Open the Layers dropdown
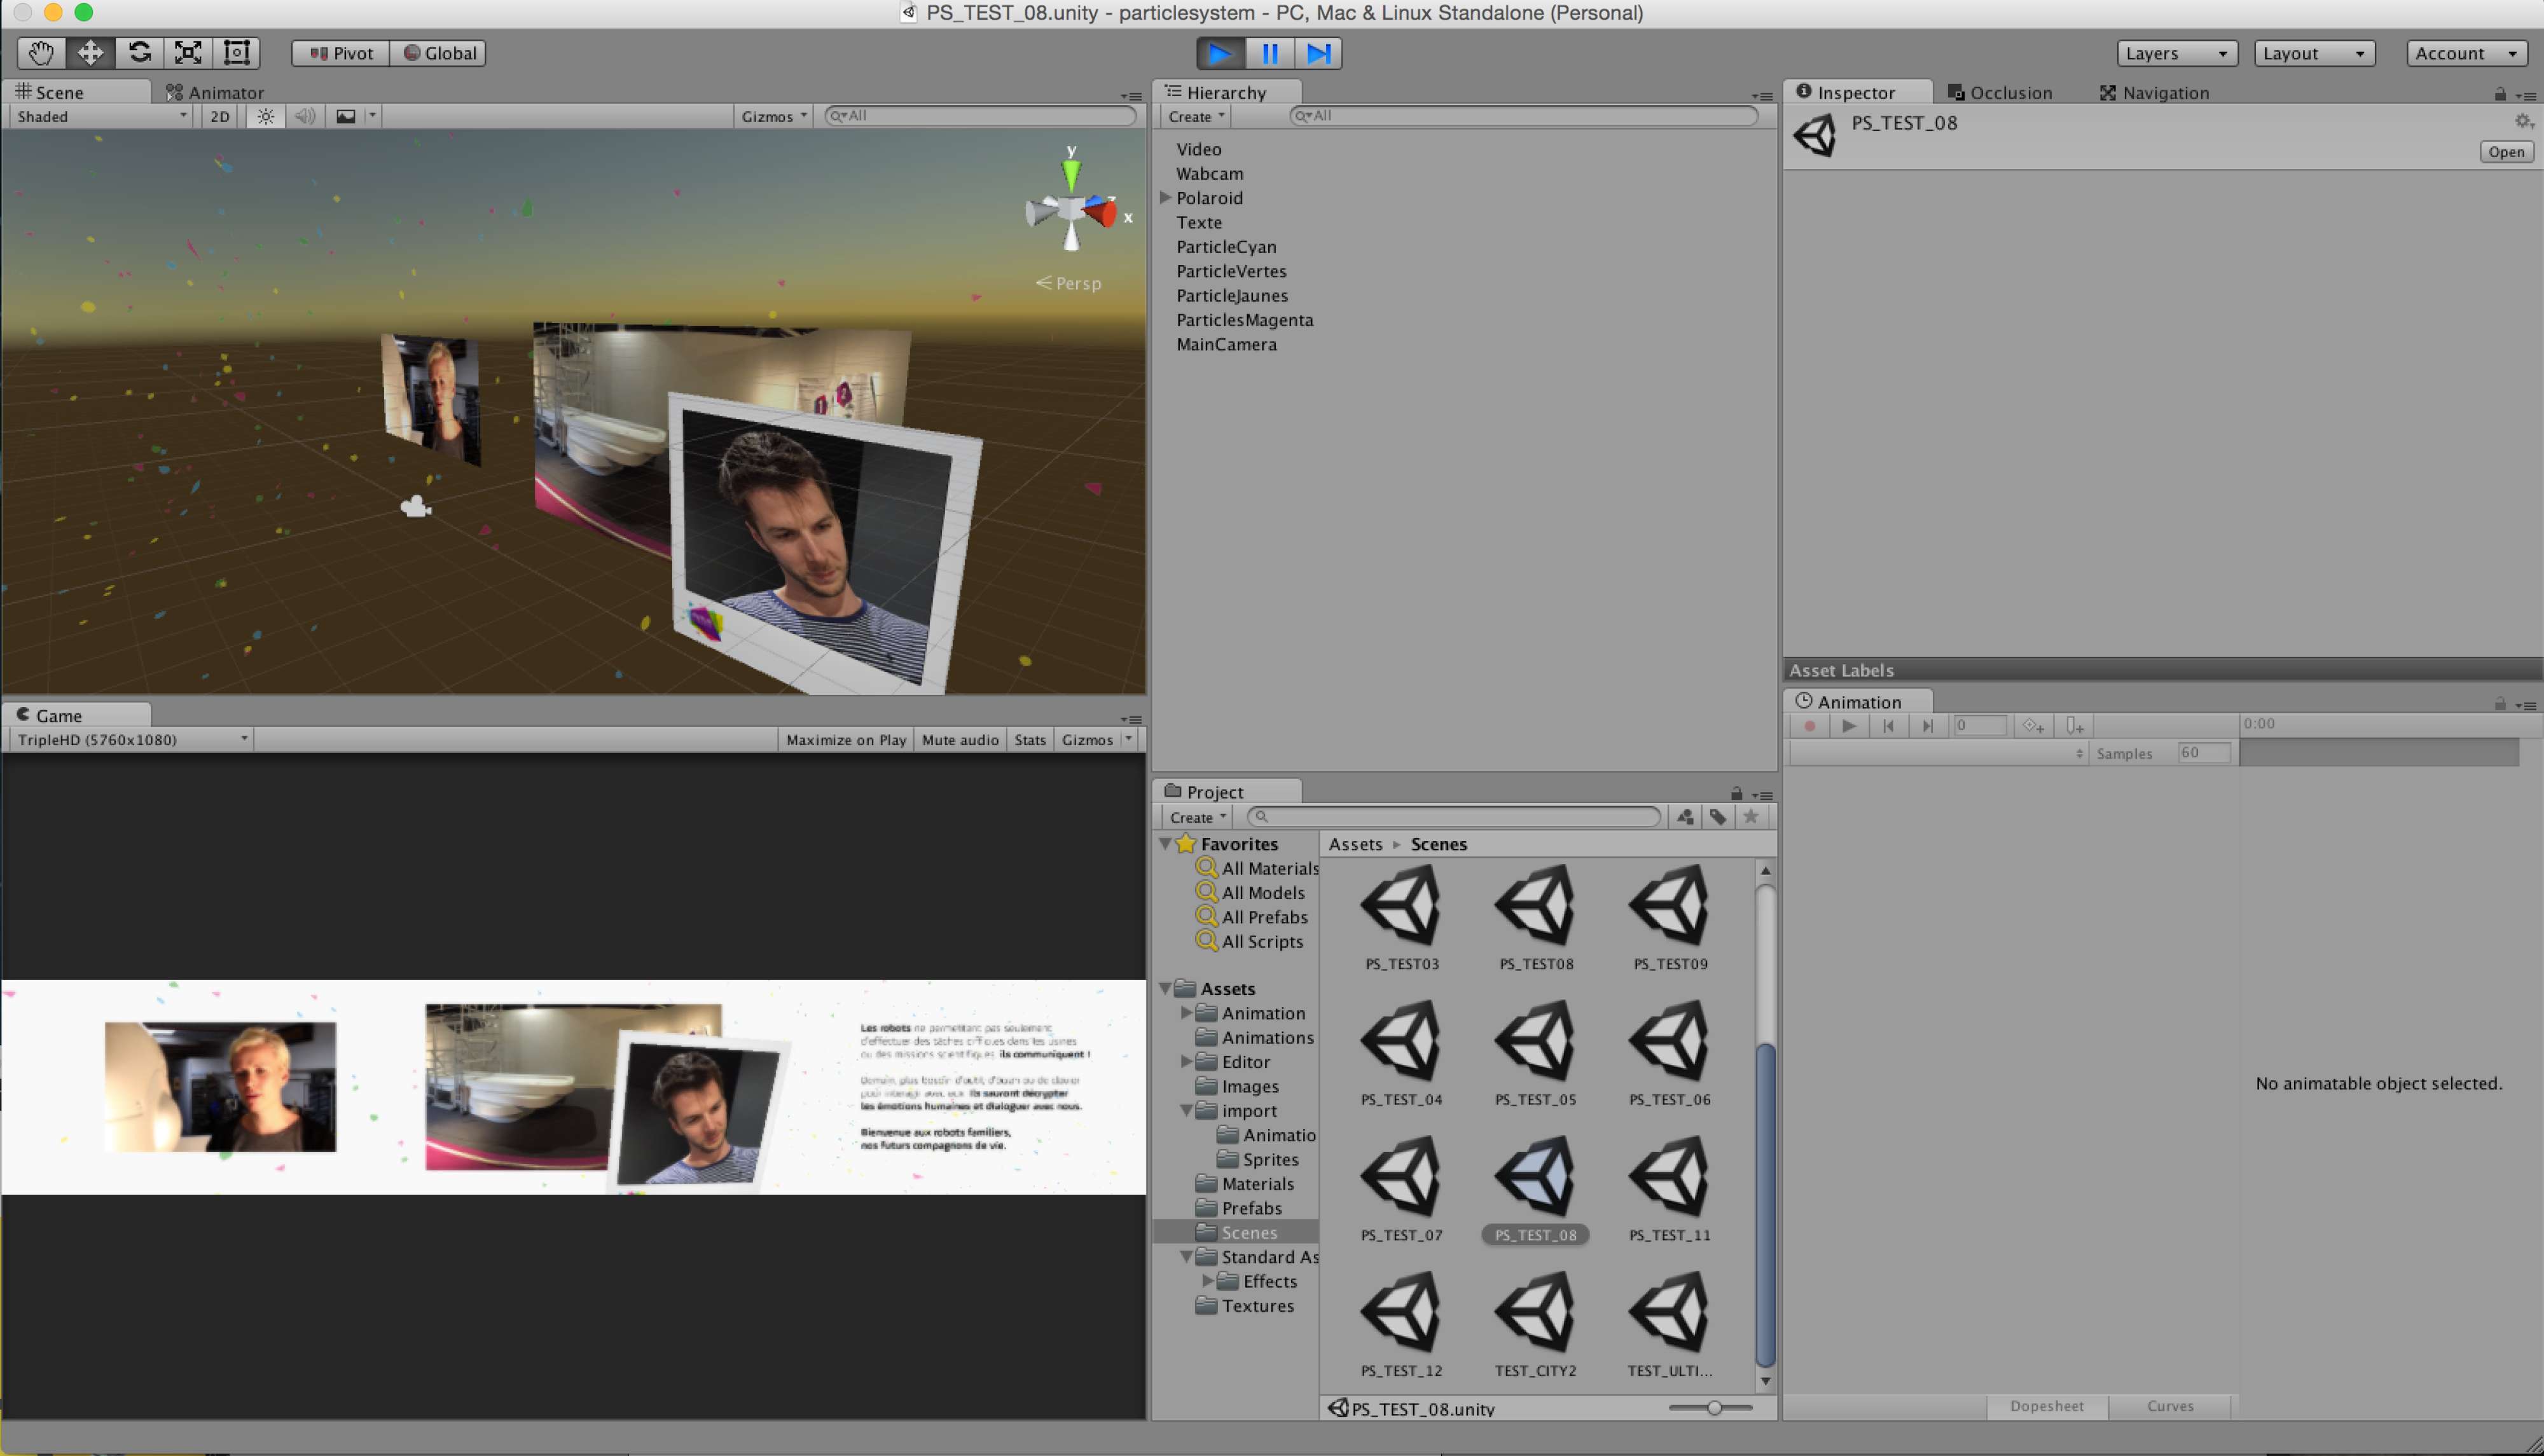Image resolution: width=2544 pixels, height=1456 pixels. click(x=2176, y=53)
